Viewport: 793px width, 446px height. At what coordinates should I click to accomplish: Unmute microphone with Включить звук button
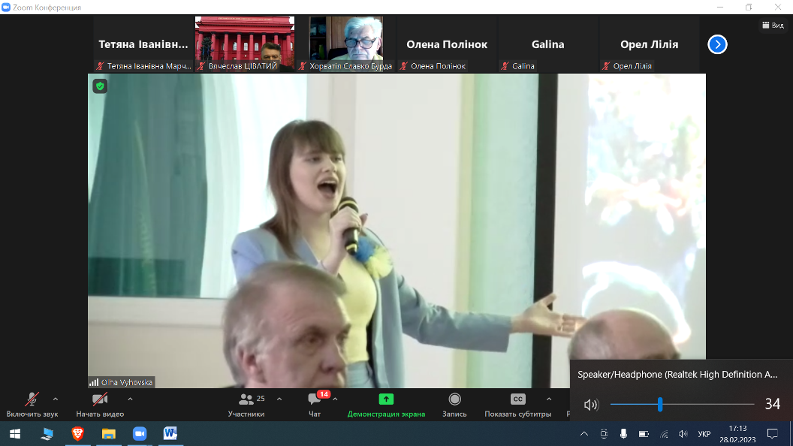tap(32, 405)
